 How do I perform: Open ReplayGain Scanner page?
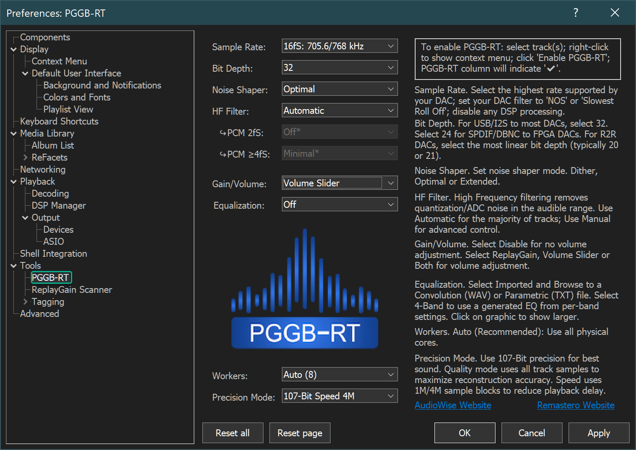(x=72, y=290)
